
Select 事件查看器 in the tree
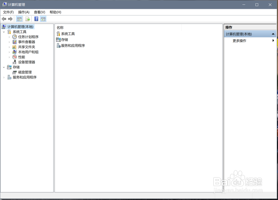[27, 42]
